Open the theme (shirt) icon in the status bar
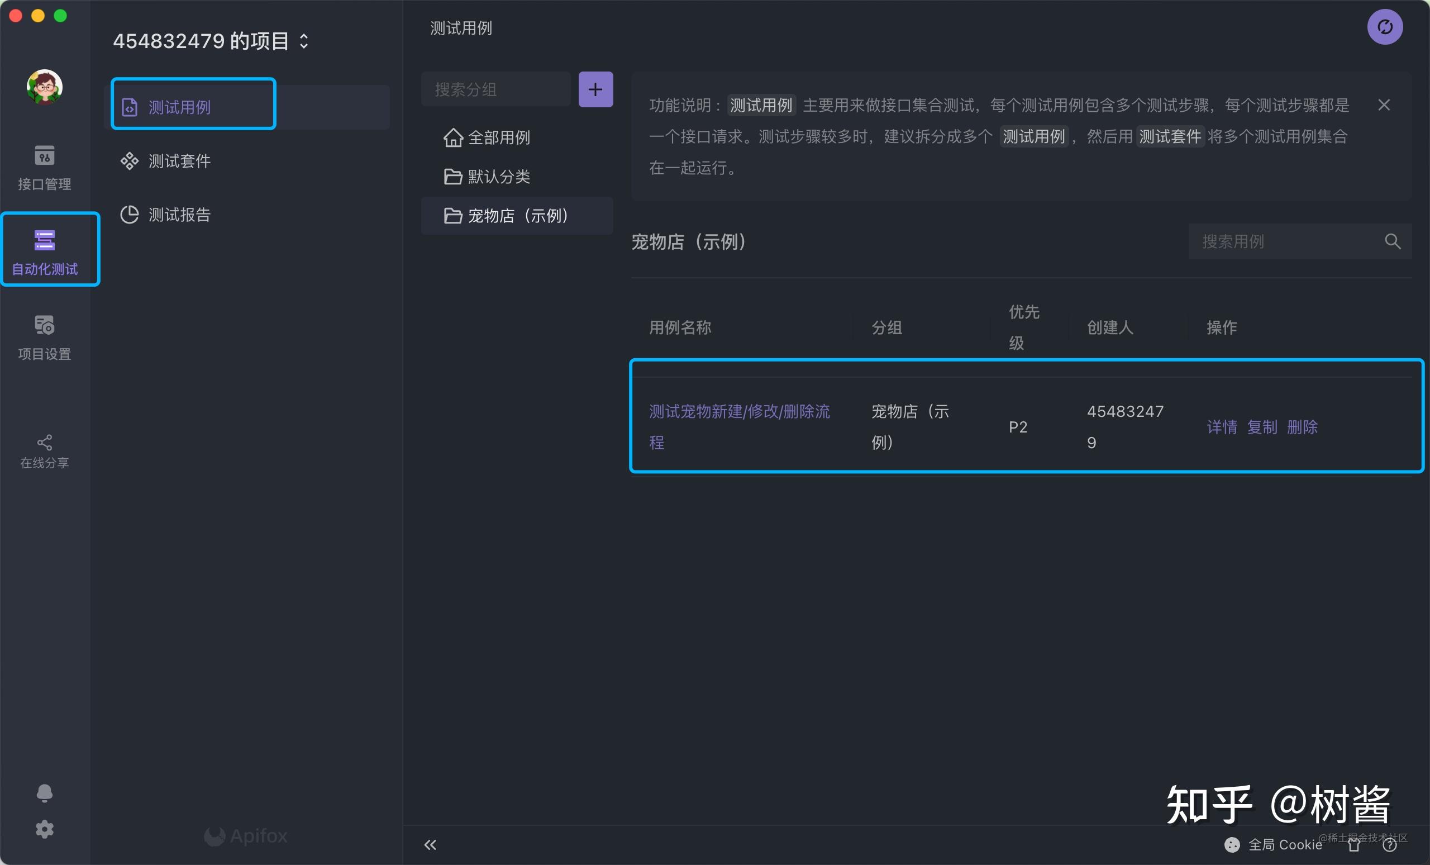Viewport: 1430px width, 865px height. [1354, 845]
